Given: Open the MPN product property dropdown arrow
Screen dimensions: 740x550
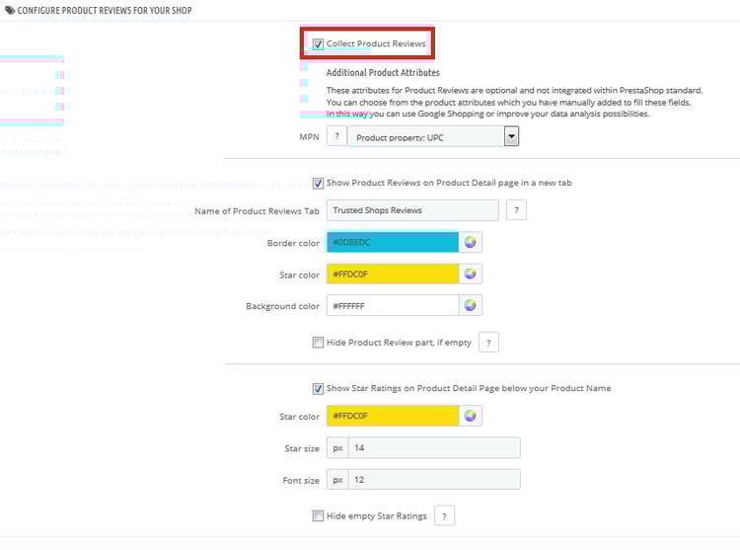Looking at the screenshot, I should pos(511,136).
